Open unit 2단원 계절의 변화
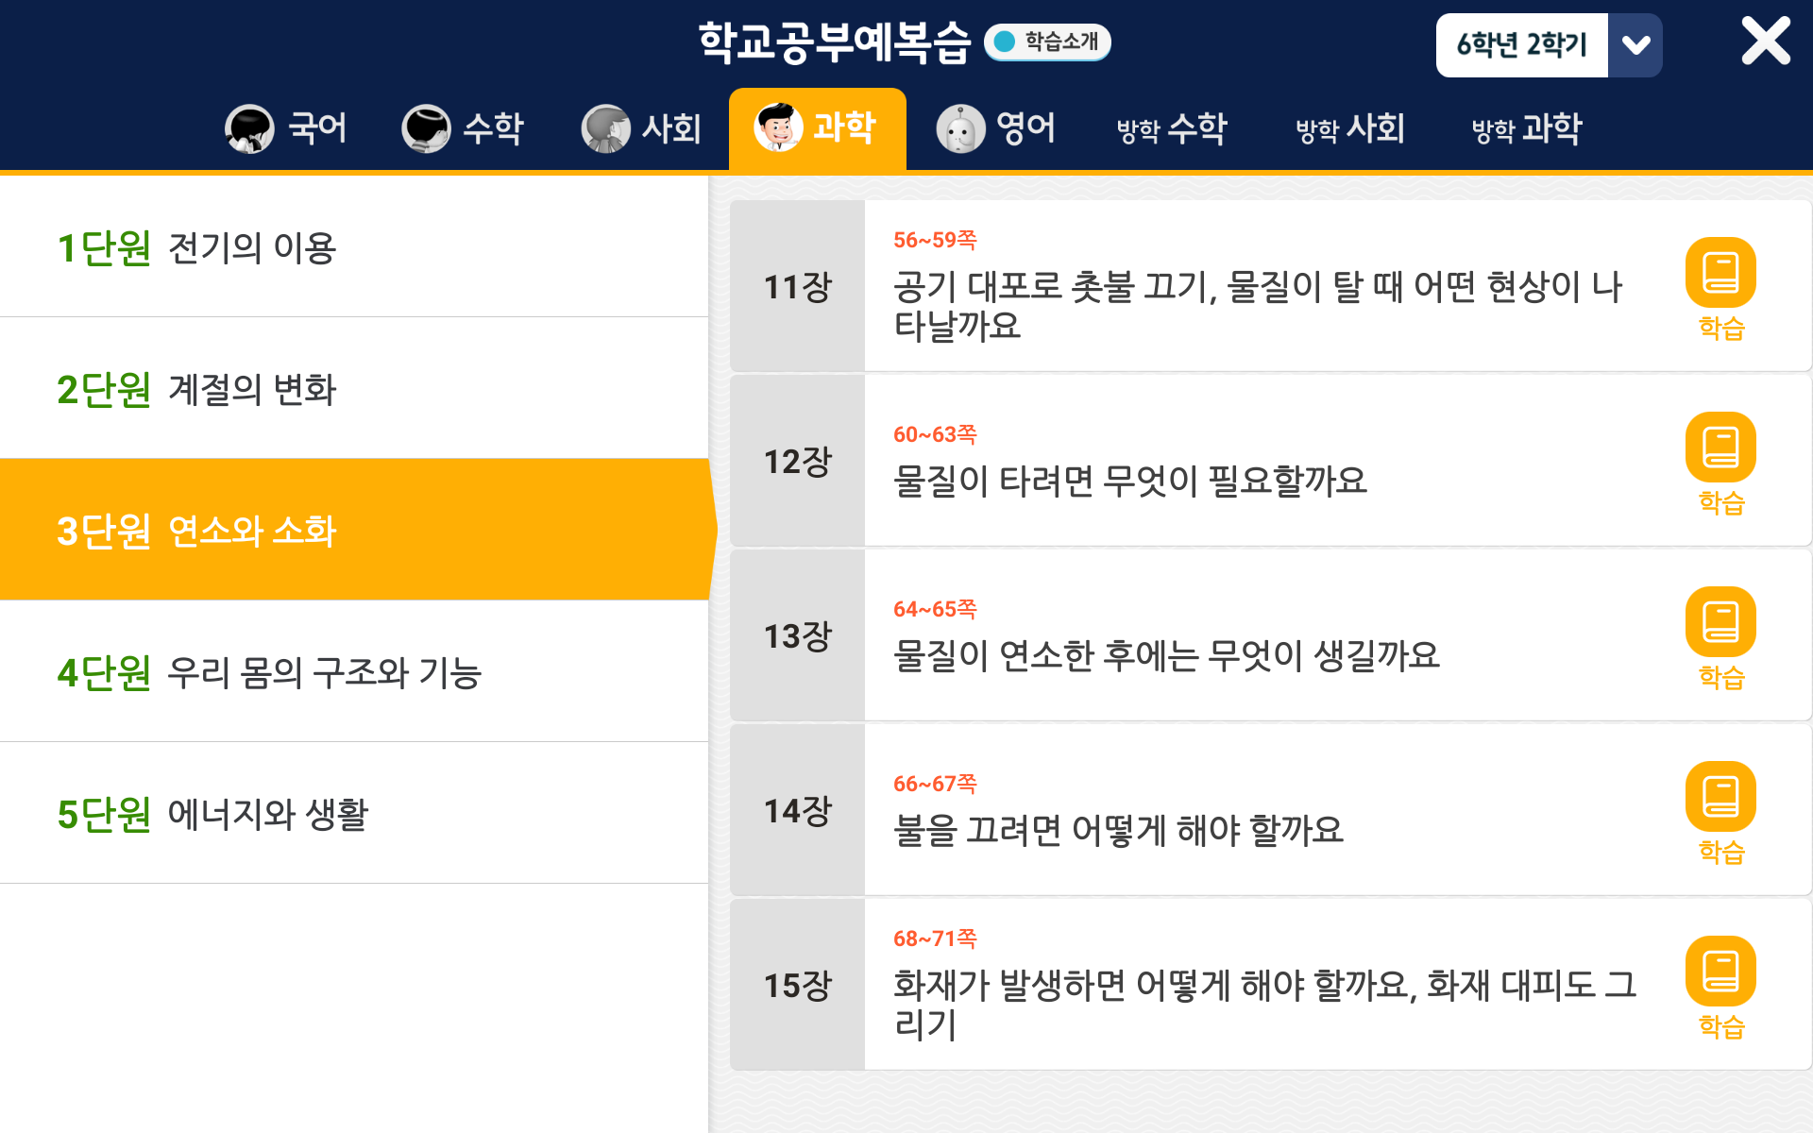Viewport: 1813px width, 1133px height. pos(354,389)
